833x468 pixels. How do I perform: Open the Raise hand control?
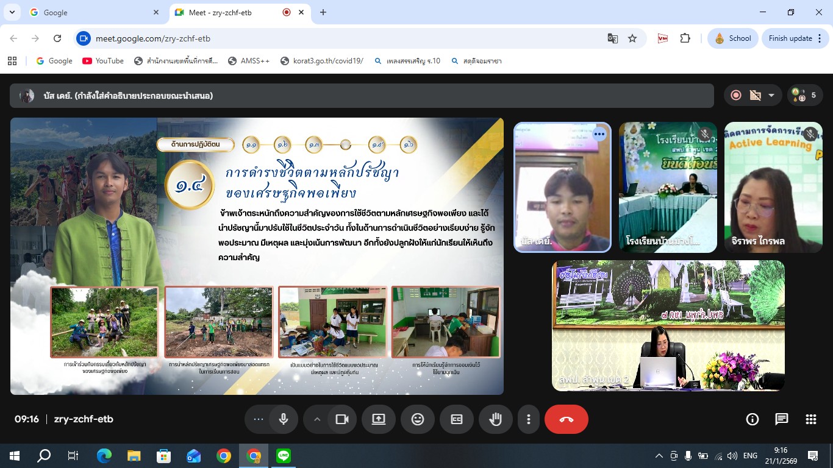[495, 419]
